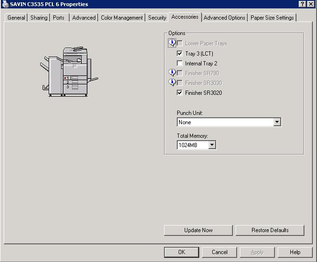Click the Tray 3 (LCT) label
This screenshot has width=317, height=262.
pos(199,54)
